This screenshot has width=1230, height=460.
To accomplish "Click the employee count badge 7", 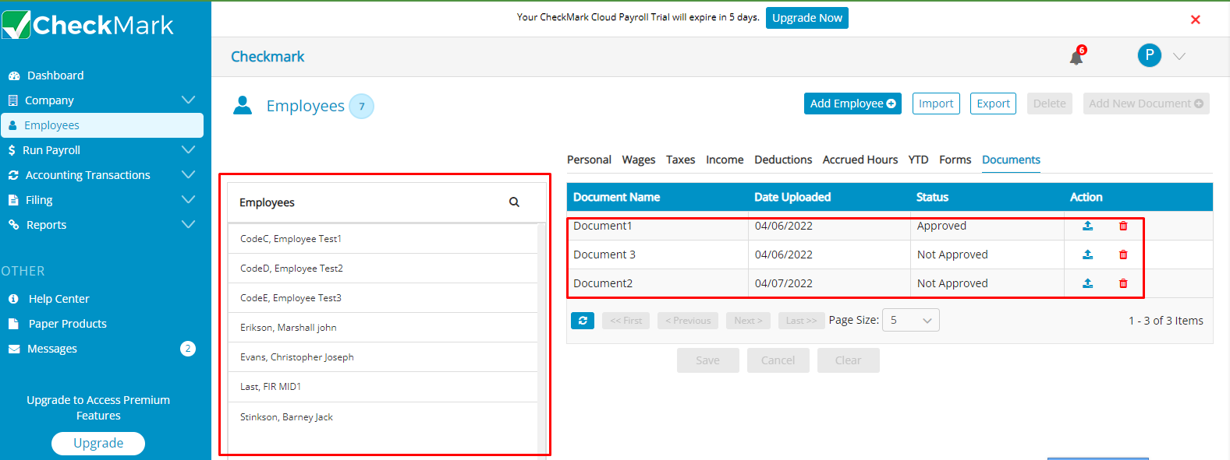I will point(361,107).
